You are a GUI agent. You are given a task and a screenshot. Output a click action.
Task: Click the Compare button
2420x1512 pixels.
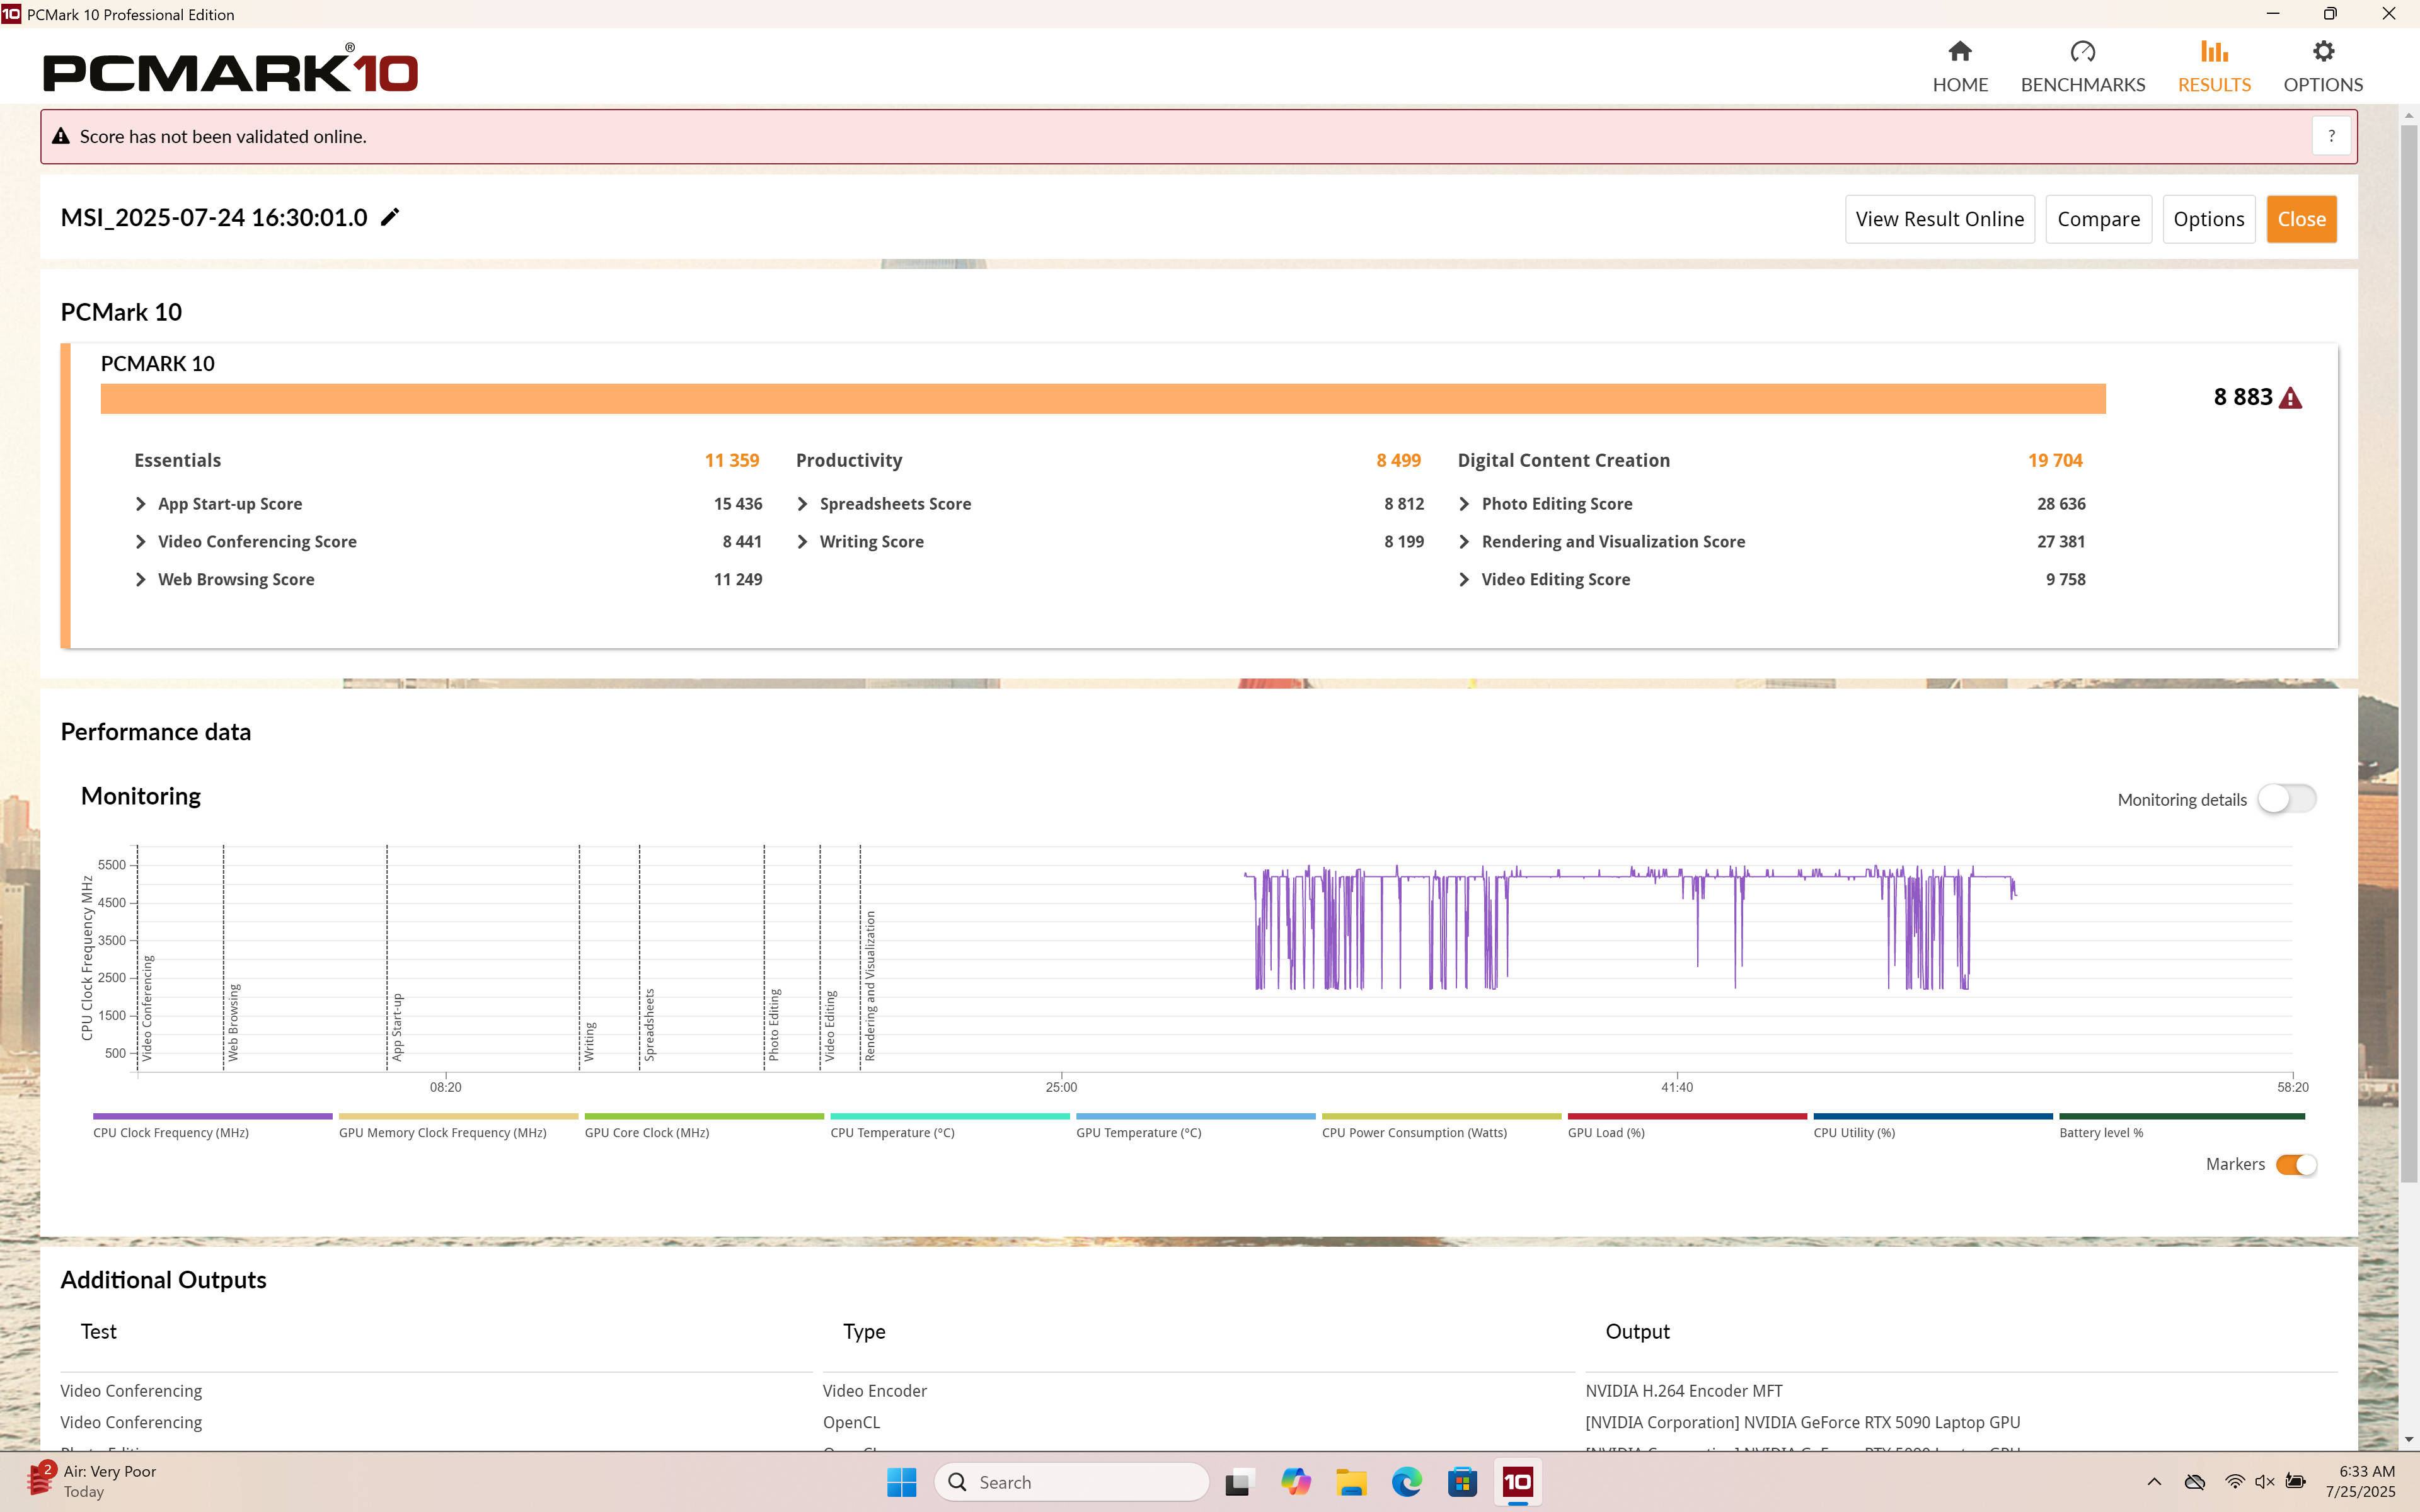(2098, 219)
